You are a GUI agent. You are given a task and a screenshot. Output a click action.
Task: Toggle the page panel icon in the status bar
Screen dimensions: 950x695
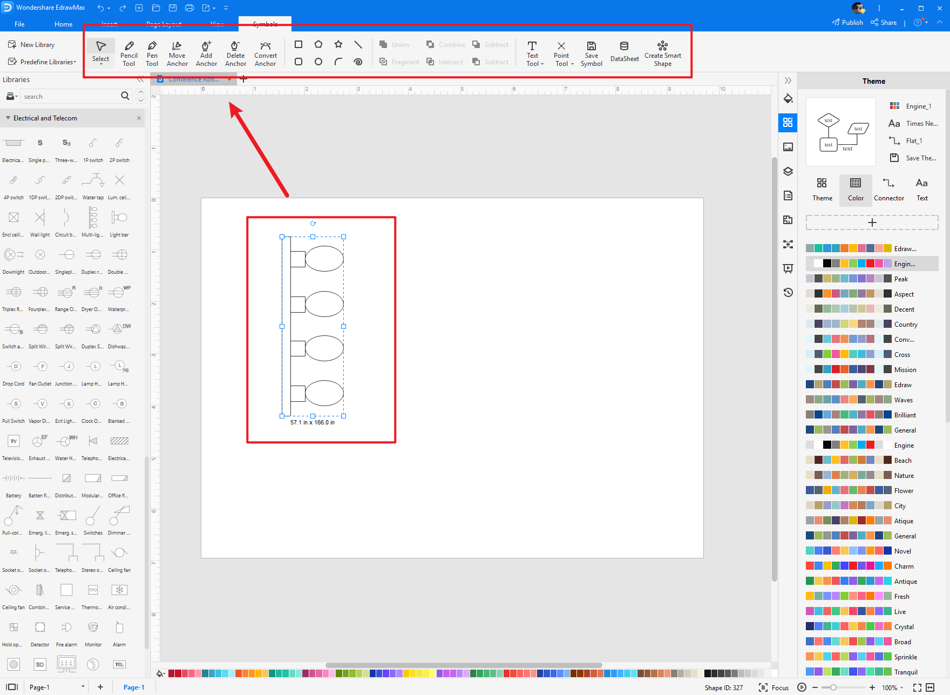pyautogui.click(x=12, y=687)
